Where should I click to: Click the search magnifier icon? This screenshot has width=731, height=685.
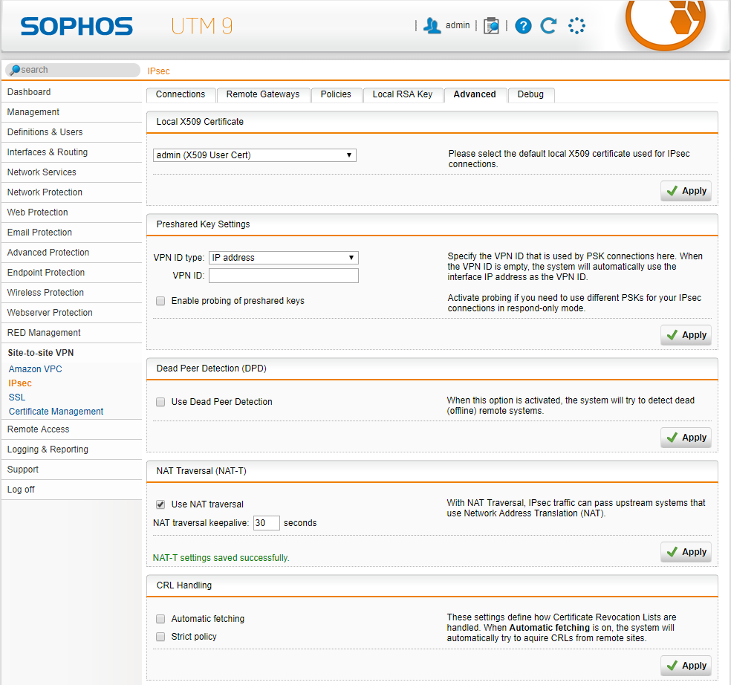(x=15, y=70)
